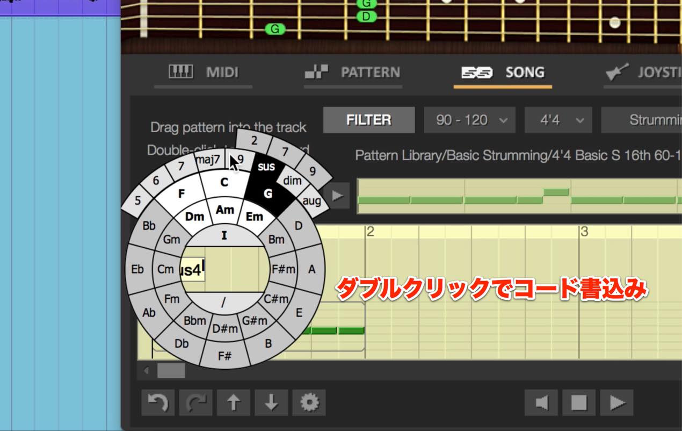Apply the sus extension
This screenshot has height=431, width=682.
click(x=266, y=167)
